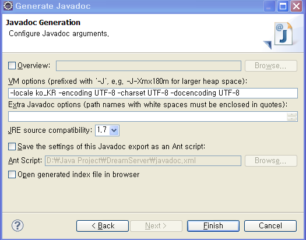The width and height of the screenshot is (306, 240).
Task: Minimize the Generate Javadoc dialog
Action: coord(269,6)
